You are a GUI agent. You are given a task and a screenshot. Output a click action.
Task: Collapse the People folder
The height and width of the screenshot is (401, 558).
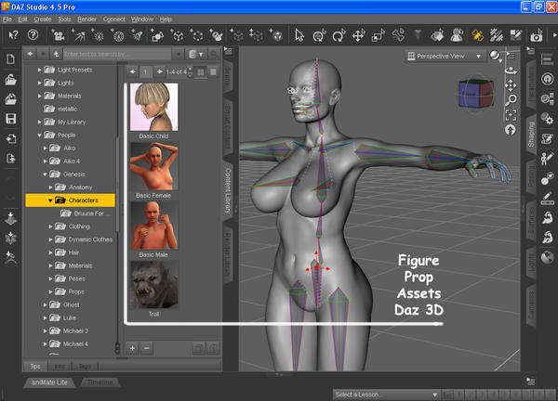click(39, 135)
